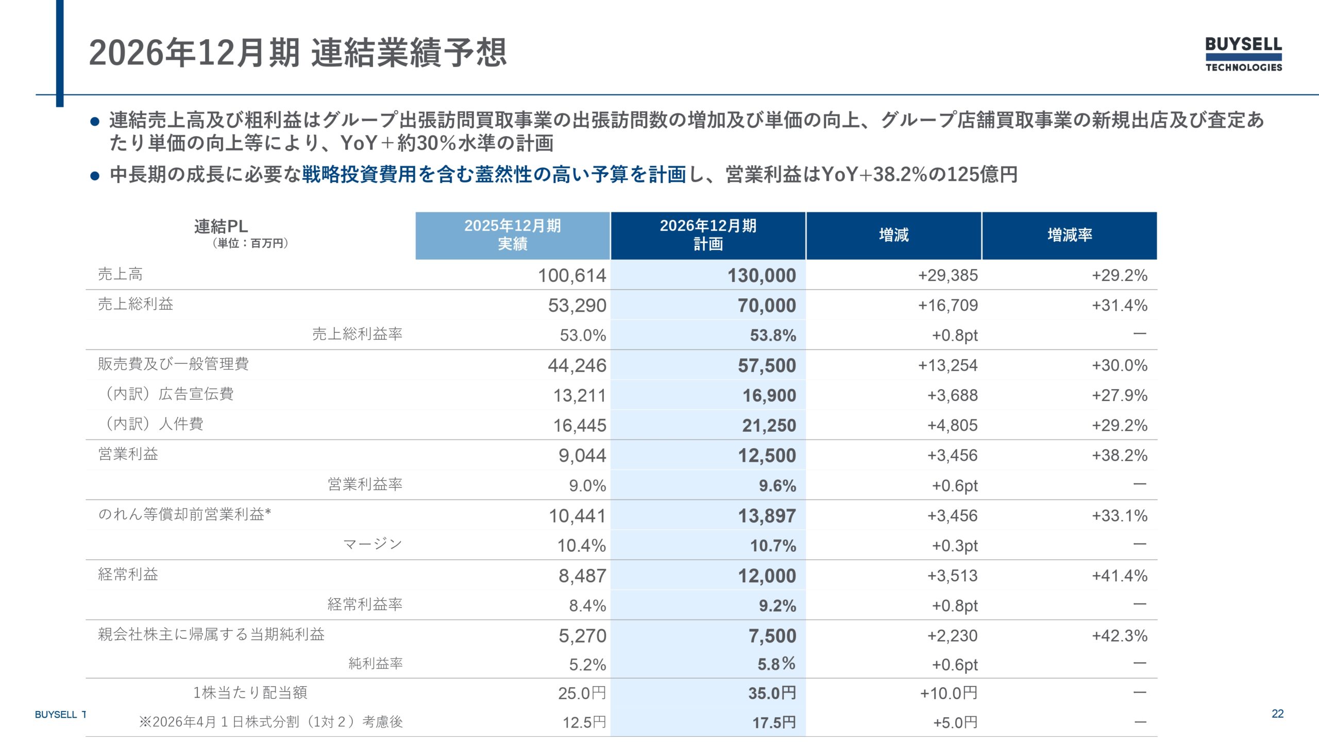Click the 販売費及び一般管理費 row label
Screen dimensions: 1319x742
pyautogui.click(x=174, y=364)
